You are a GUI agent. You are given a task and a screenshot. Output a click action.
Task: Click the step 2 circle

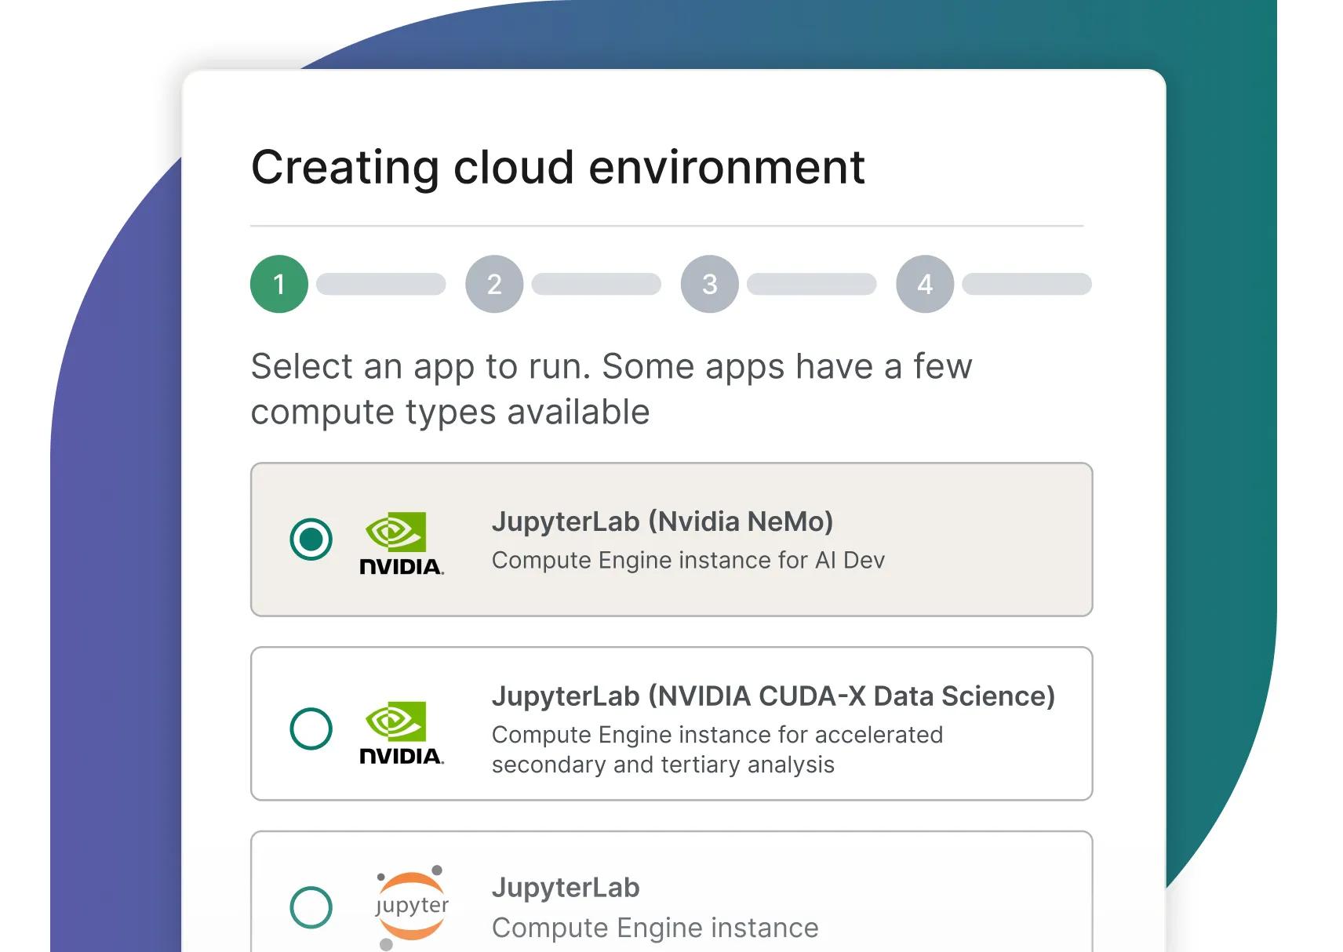493,284
